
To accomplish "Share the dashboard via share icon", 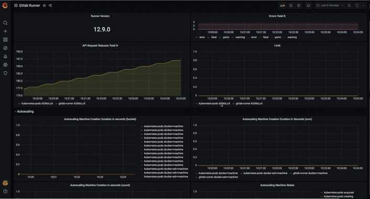I will click(50, 5).
